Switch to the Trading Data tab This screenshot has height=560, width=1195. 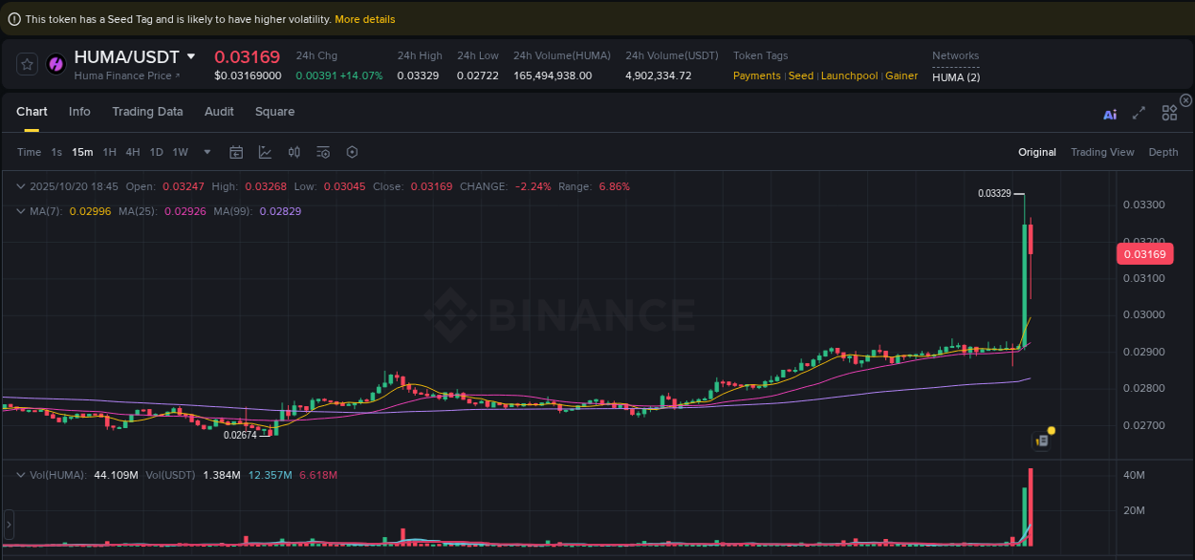147,112
